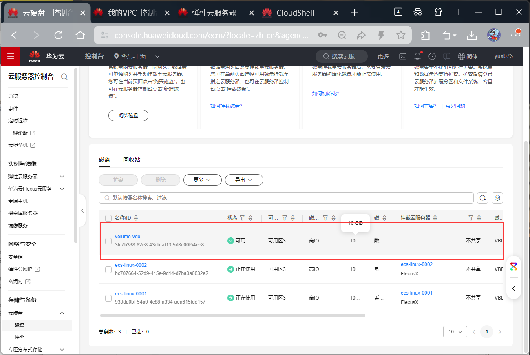Go to previous pagination page

pyautogui.click(x=474, y=332)
